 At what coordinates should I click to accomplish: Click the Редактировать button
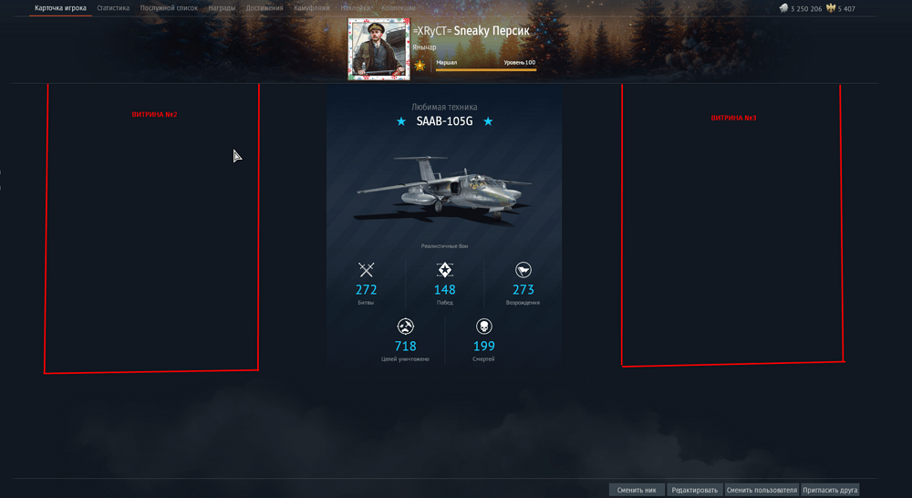point(694,490)
